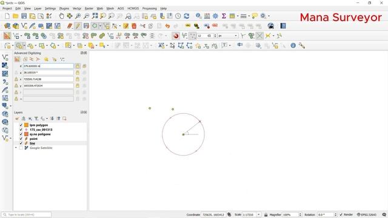Click the EPSG:32643 CRS button
Viewport: 388px width, 218px height.
(x=367, y=214)
